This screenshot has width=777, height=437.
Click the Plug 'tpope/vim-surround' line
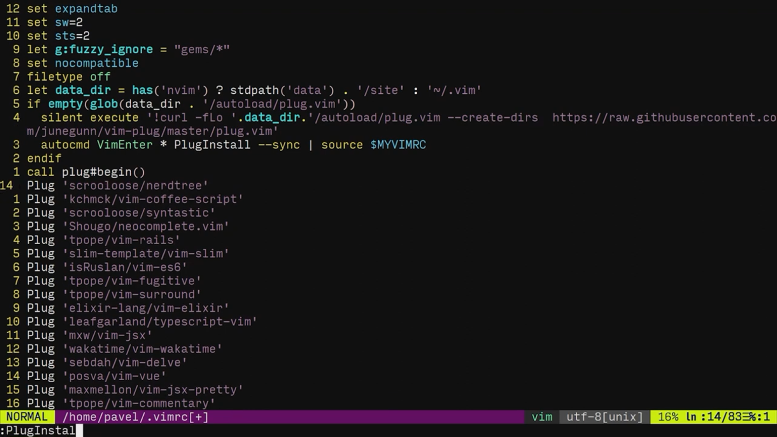pyautogui.click(x=114, y=295)
